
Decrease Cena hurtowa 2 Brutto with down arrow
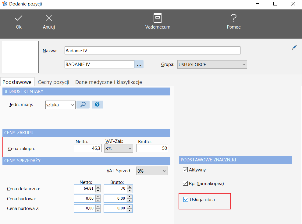(x=130, y=210)
